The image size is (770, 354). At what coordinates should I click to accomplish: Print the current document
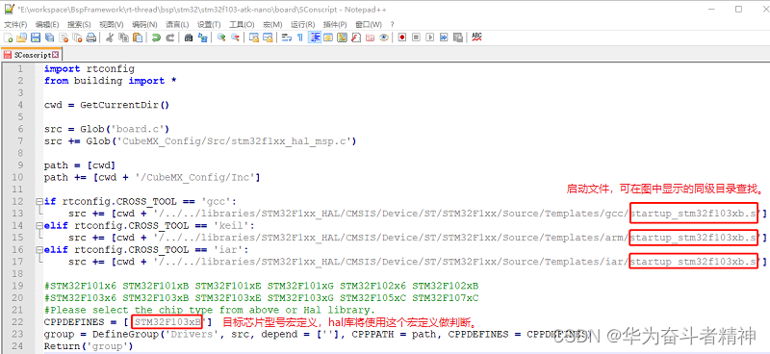(x=90, y=38)
